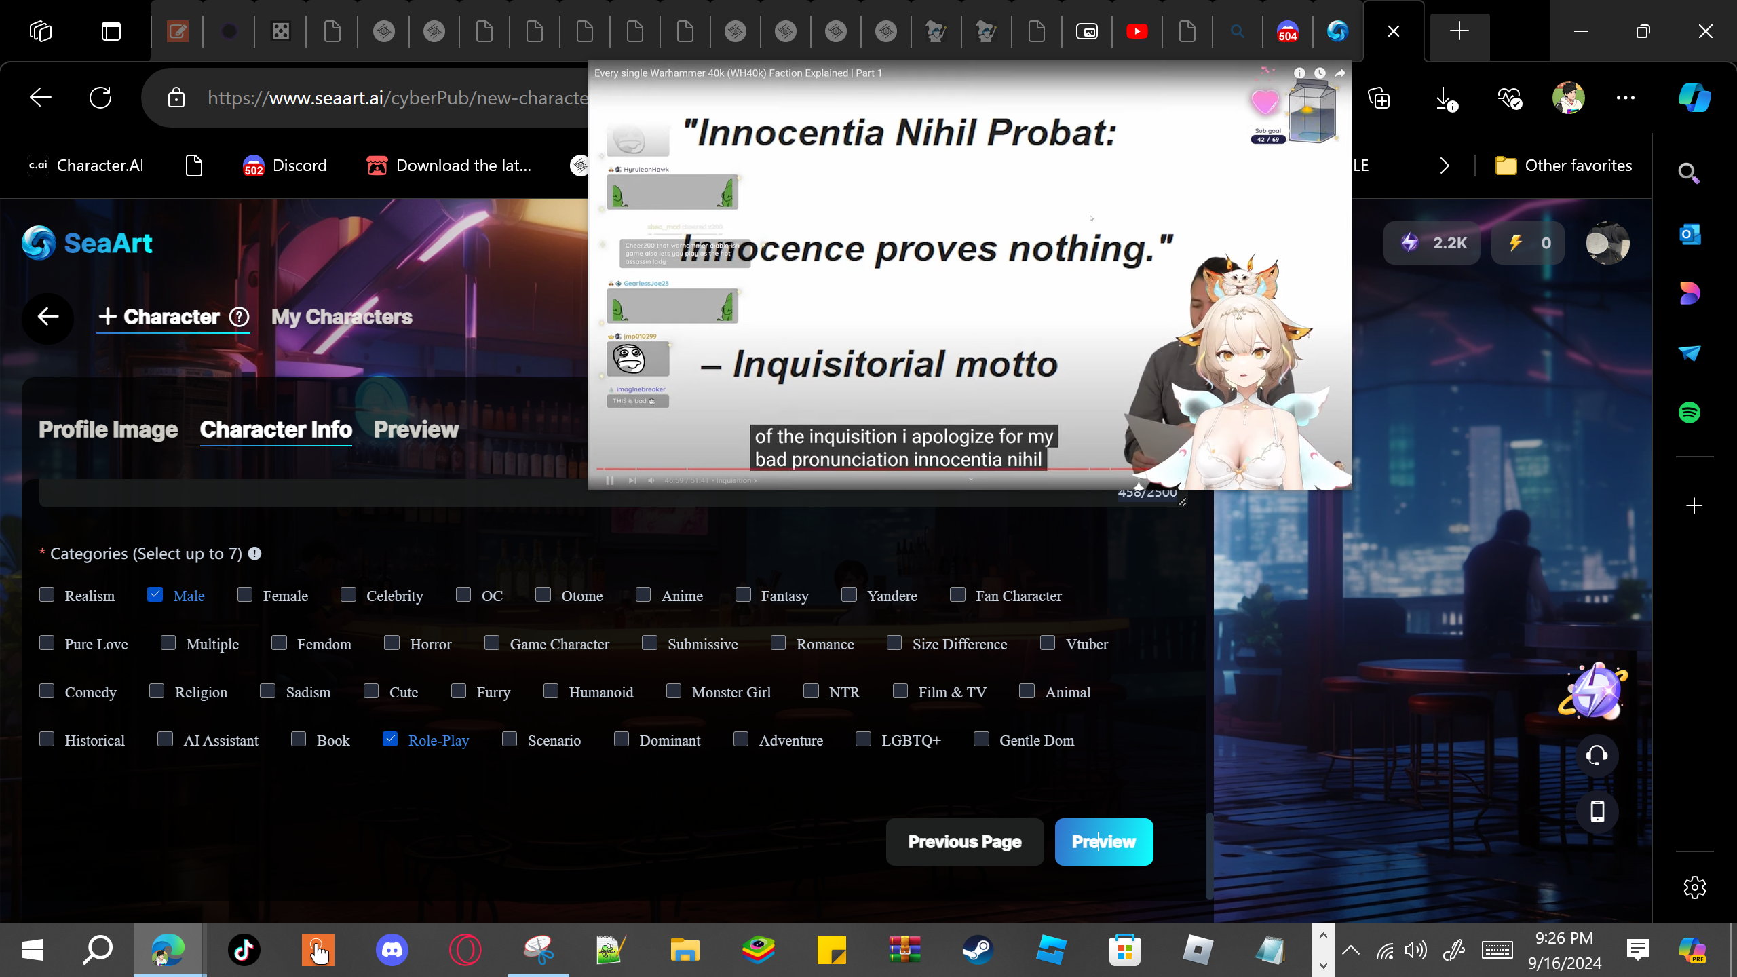Open Telegram in Edge sidebar
Image resolution: width=1737 pixels, height=977 pixels.
point(1690,353)
